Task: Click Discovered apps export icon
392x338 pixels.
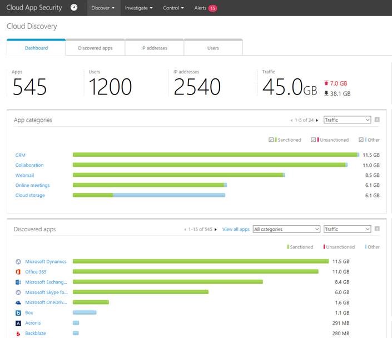Action: pyautogui.click(x=377, y=229)
